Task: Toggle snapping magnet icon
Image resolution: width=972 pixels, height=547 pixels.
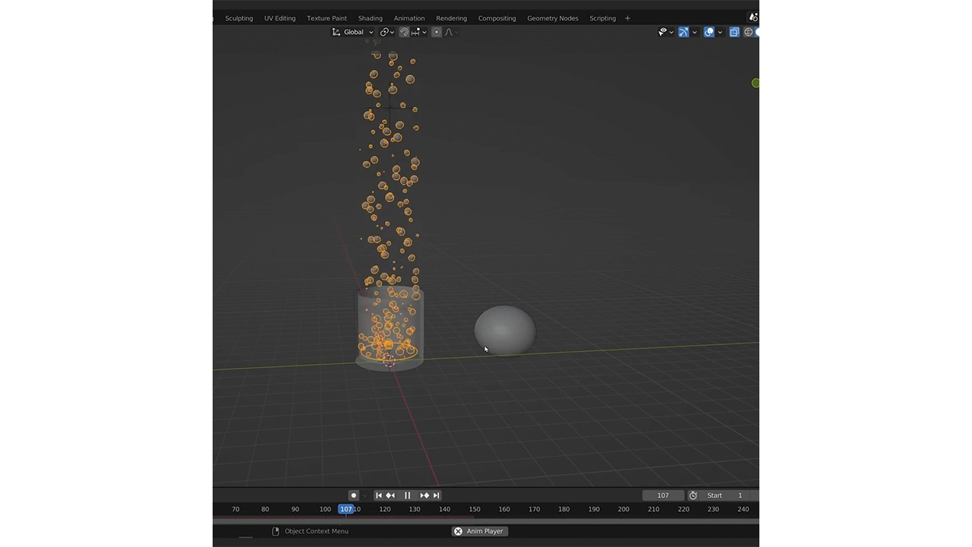Action: click(x=405, y=32)
